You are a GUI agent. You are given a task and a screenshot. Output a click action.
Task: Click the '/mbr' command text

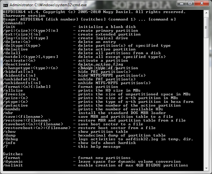pos(8,113)
